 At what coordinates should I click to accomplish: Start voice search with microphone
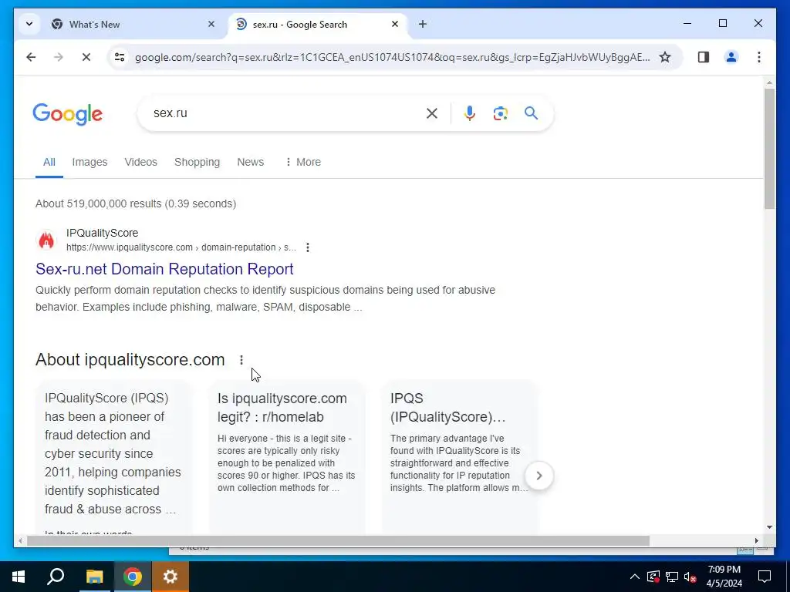[x=470, y=113]
